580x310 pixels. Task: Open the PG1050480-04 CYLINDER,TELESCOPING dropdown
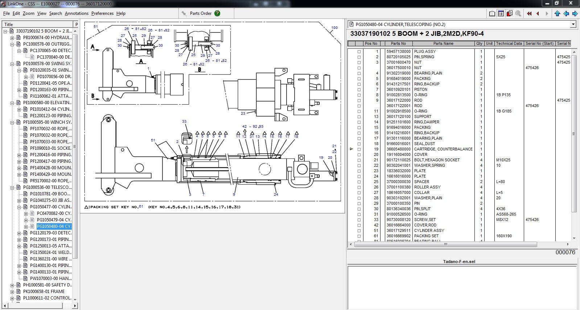point(573,25)
